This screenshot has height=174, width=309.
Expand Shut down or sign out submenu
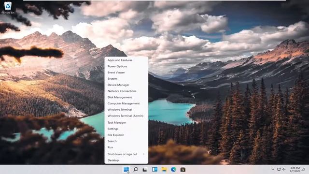coord(126,154)
